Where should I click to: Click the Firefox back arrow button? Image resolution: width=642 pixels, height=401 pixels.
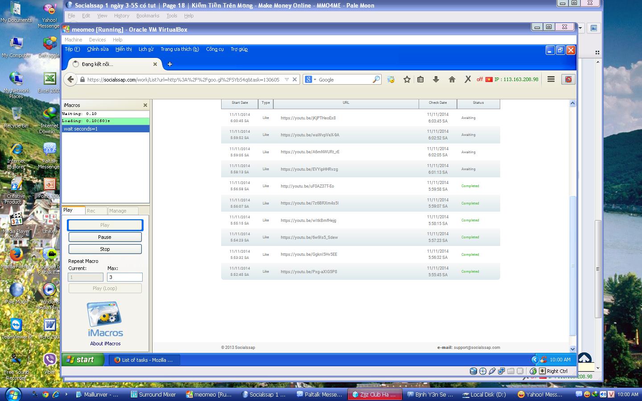[70, 80]
